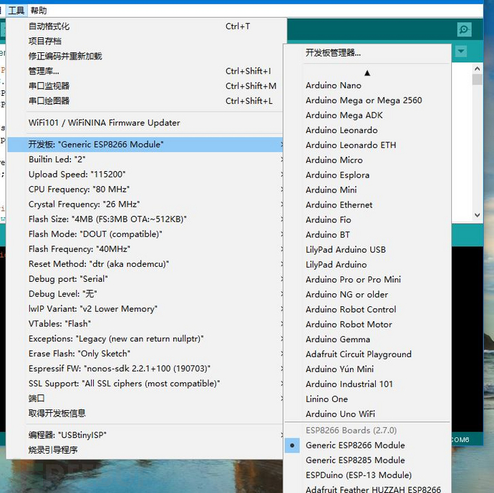Open the 帮助 menu

click(x=39, y=11)
